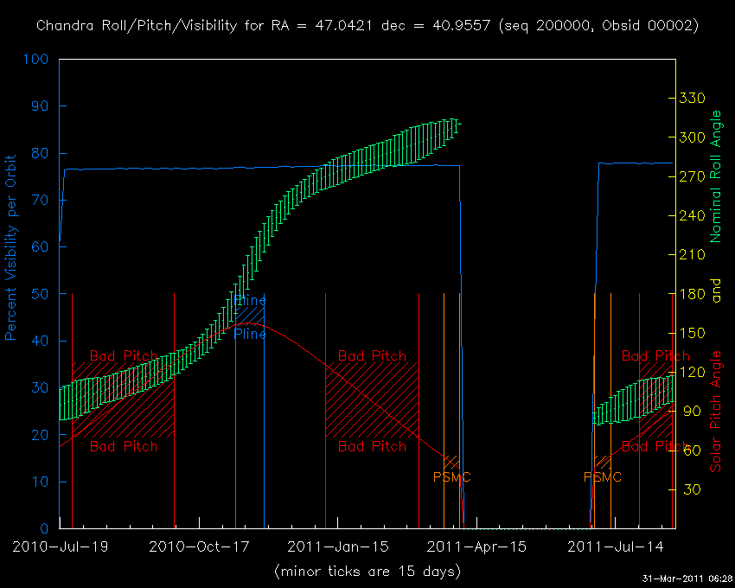The image size is (735, 588).
Task: Click the red 'Solar Pitch Angle' axis label
Action: [x=715, y=412]
